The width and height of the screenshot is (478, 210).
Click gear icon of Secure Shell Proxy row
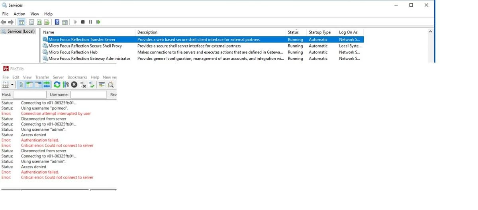45,46
